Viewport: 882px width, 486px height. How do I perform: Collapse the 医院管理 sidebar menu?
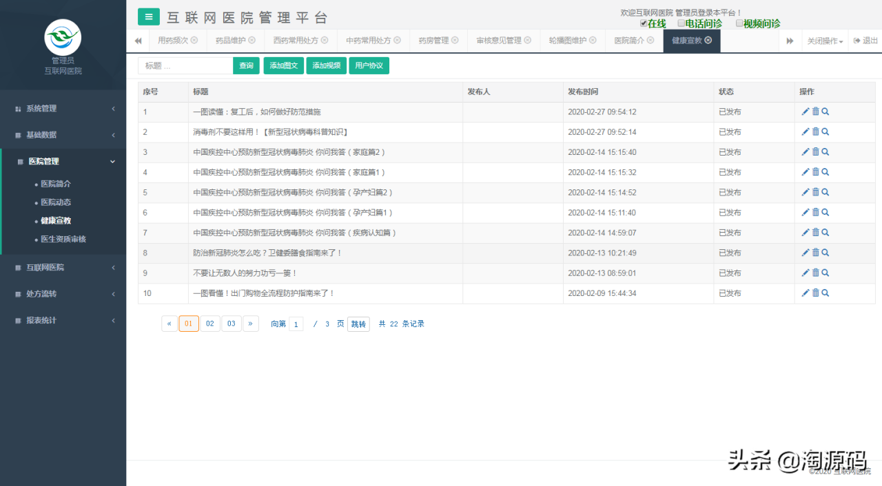tap(63, 162)
